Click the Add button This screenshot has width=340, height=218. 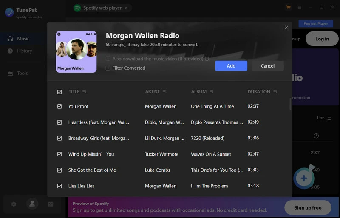click(231, 66)
